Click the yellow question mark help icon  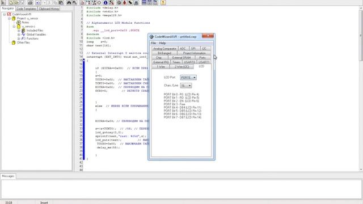163,2
